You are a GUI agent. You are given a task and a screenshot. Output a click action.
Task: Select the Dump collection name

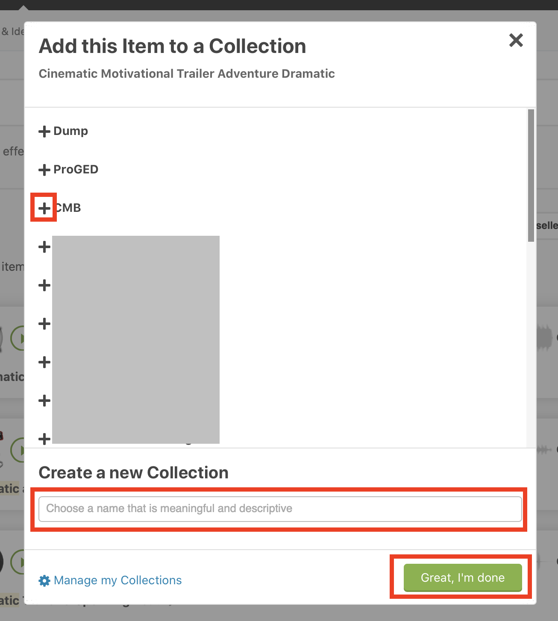[x=70, y=131]
